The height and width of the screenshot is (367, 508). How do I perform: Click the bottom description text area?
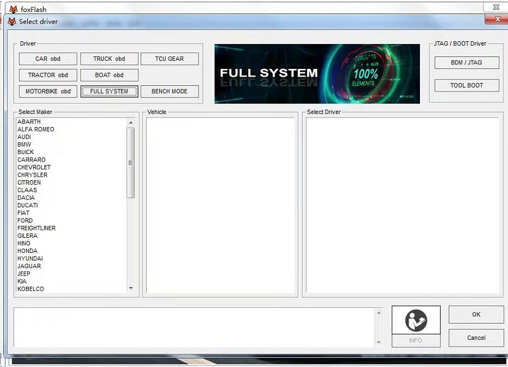pyautogui.click(x=194, y=327)
